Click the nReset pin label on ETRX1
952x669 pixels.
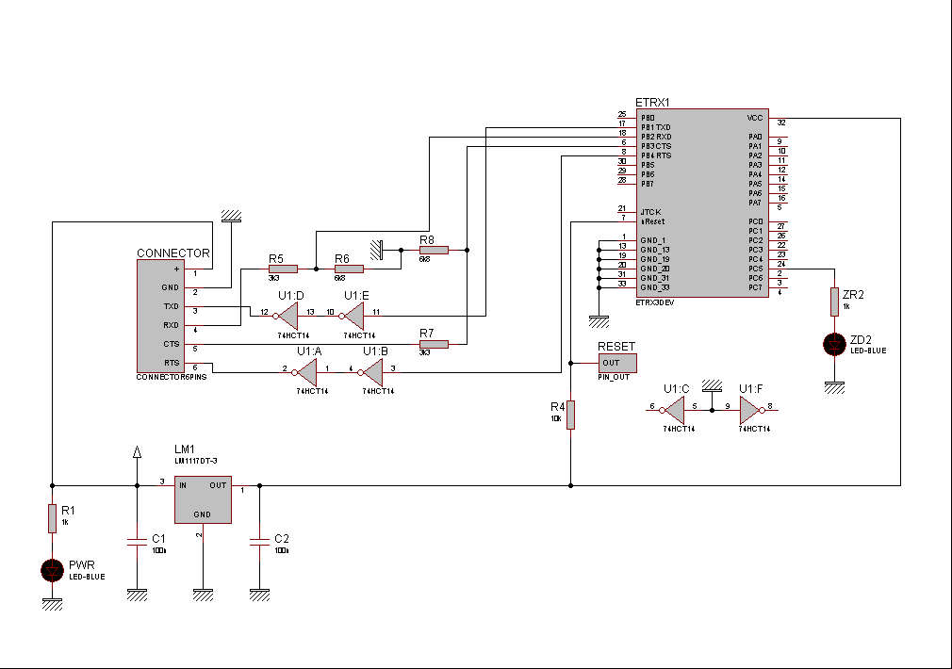pyautogui.click(x=652, y=221)
